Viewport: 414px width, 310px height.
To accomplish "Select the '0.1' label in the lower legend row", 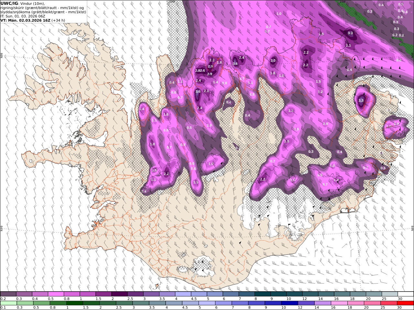I will 3,308.
